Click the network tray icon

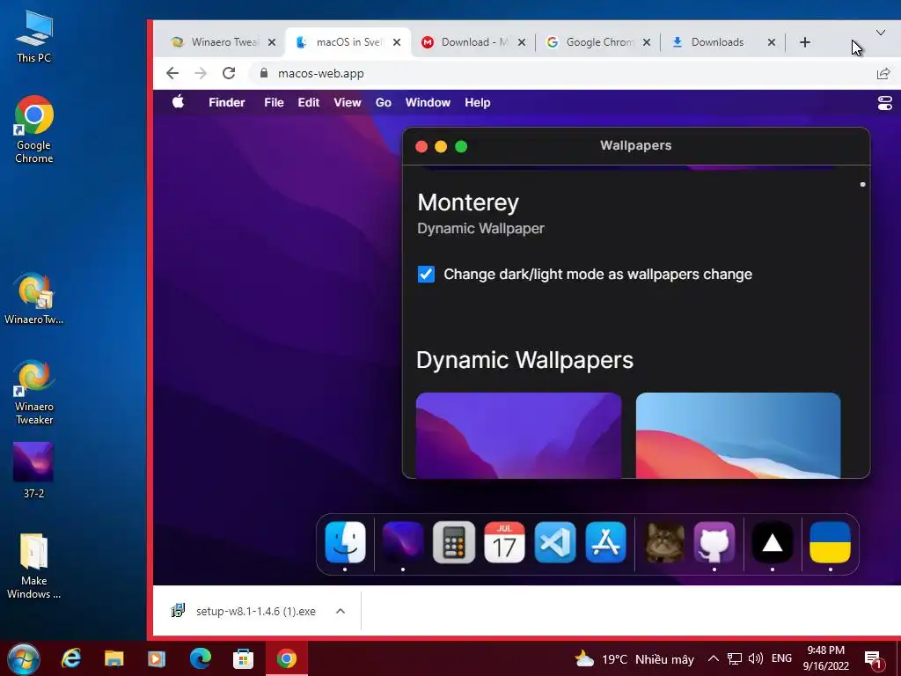(x=735, y=658)
